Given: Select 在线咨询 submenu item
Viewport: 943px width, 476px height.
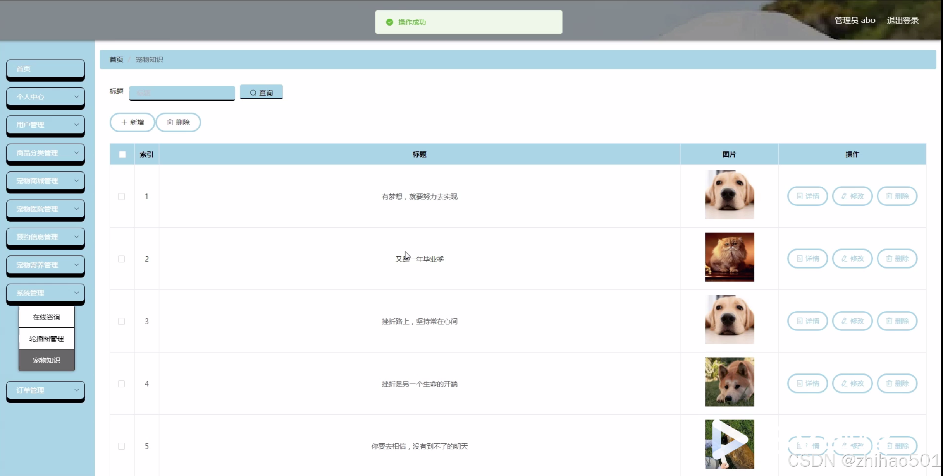Looking at the screenshot, I should [x=46, y=317].
